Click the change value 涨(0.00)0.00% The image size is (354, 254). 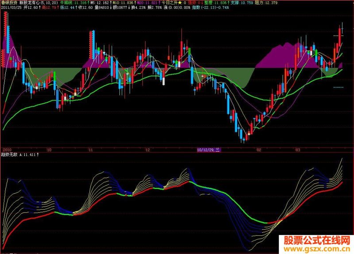[x=177, y=8]
